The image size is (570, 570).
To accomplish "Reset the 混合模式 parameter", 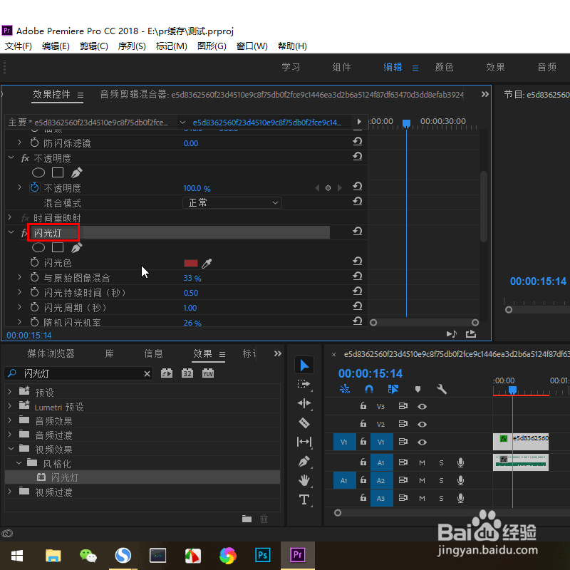I will pos(358,202).
